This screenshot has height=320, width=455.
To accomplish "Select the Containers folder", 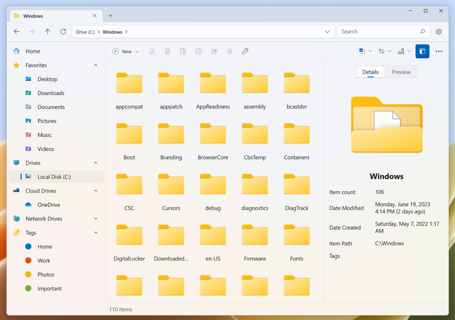I will pos(296,142).
